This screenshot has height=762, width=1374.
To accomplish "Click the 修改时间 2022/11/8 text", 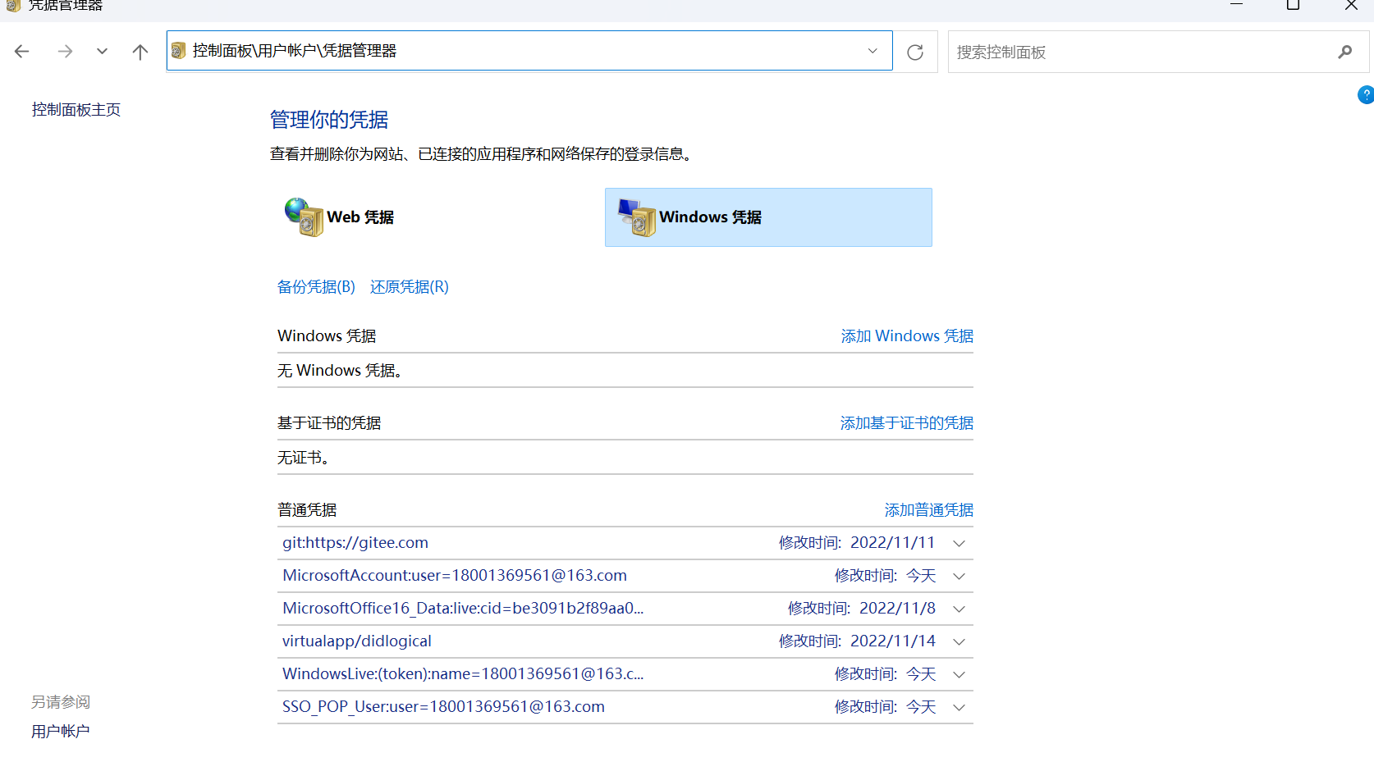I will pos(862,609).
